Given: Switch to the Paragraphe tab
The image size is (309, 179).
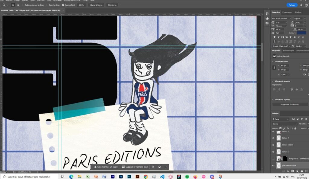Looking at the screenshot, I should (x=287, y=12).
